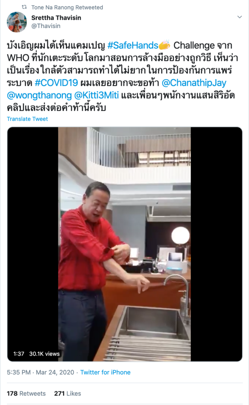Click the retweet icon beside Tone Na Ranong
The height and width of the screenshot is (405, 249).
coord(24,7)
